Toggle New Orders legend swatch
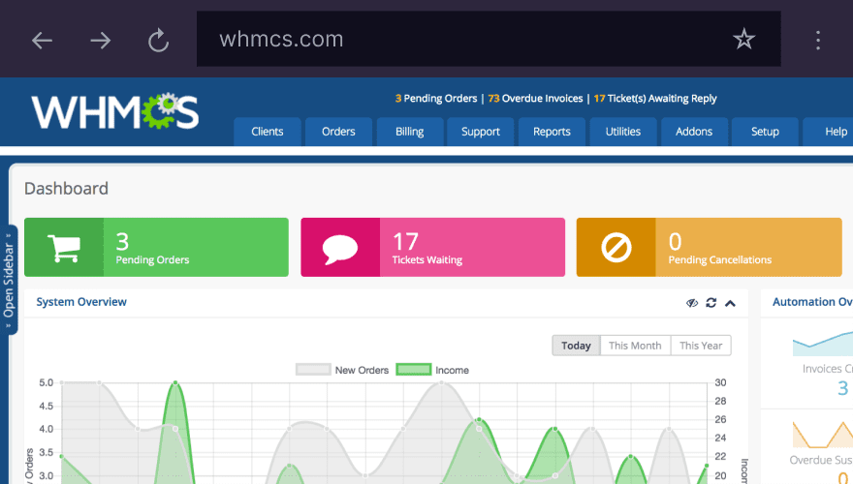853x484 pixels. pyautogui.click(x=313, y=370)
